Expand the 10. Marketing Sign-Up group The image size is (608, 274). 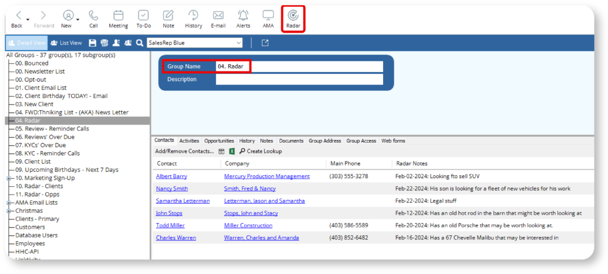coord(8,178)
